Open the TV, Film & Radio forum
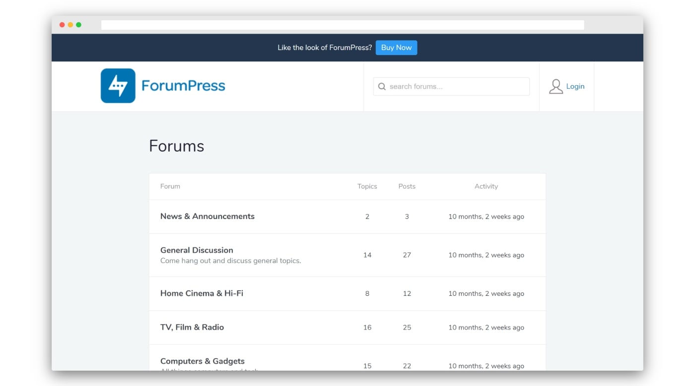Image resolution: width=695 pixels, height=386 pixels. point(192,327)
